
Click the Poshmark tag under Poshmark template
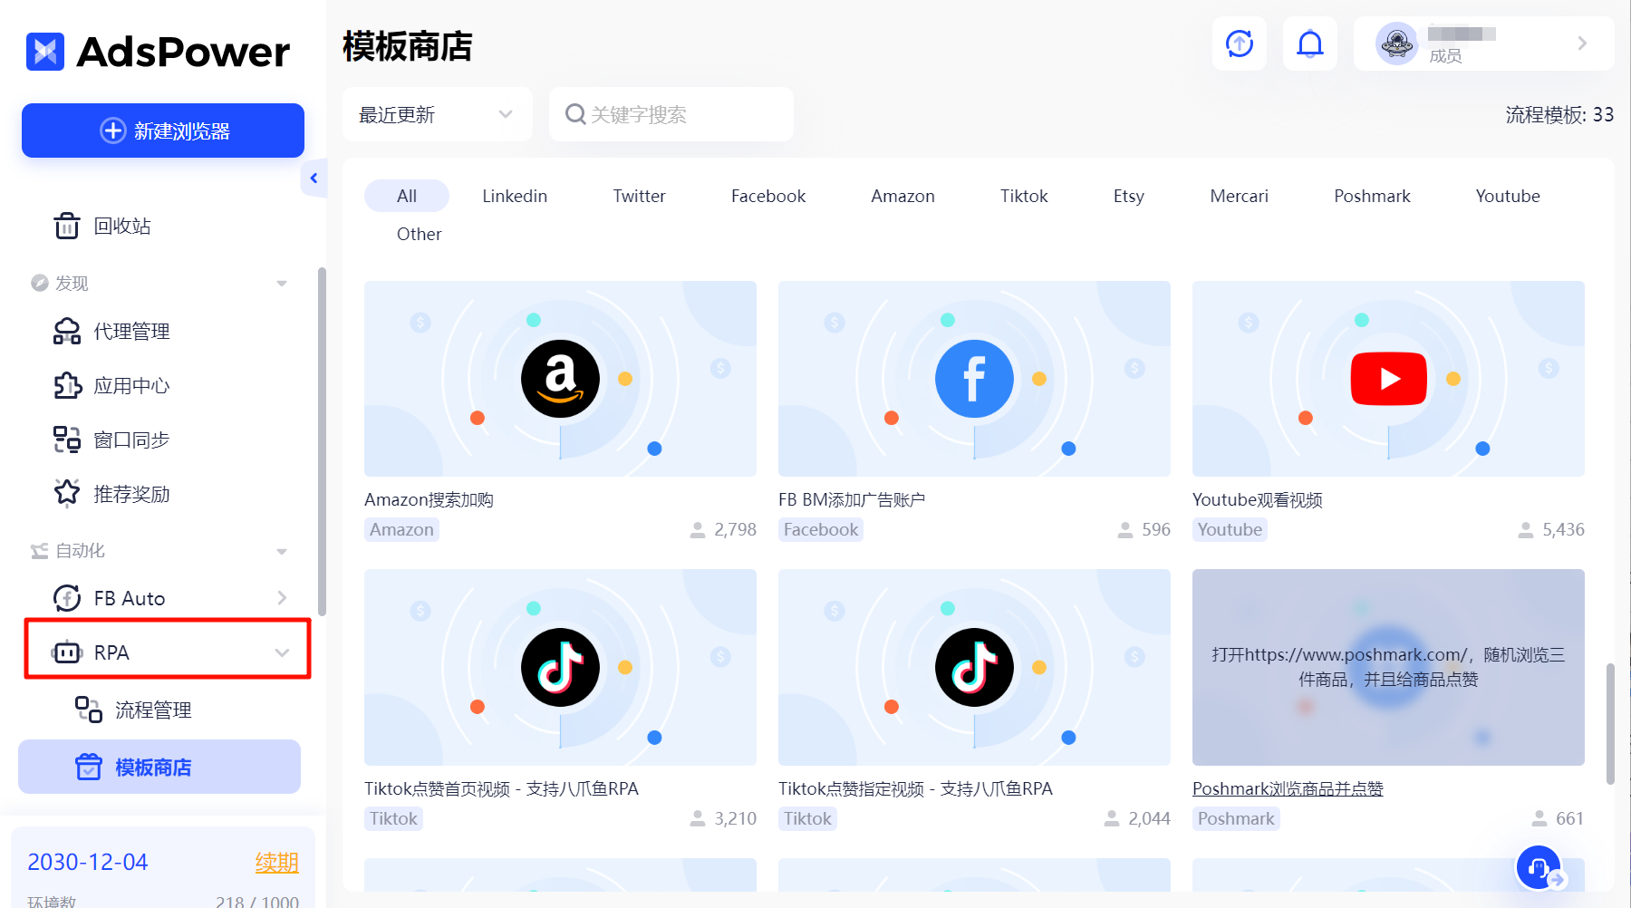coord(1236,818)
